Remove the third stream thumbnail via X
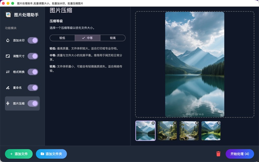 click(x=197, y=123)
